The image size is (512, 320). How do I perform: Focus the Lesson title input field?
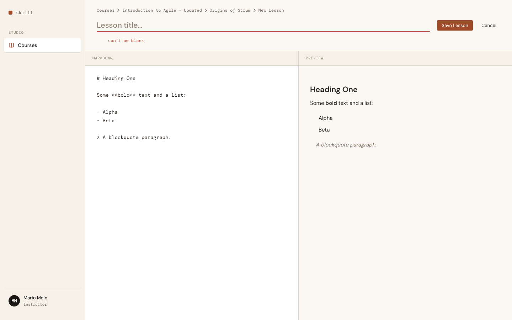tap(263, 25)
